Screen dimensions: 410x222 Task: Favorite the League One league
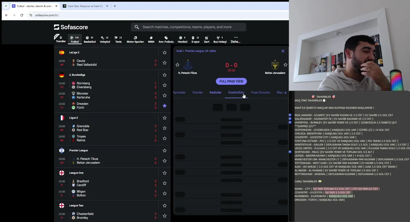pyautogui.click(x=164, y=173)
